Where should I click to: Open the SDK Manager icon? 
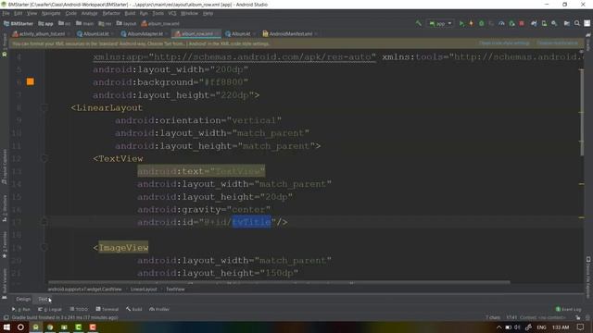point(554,23)
